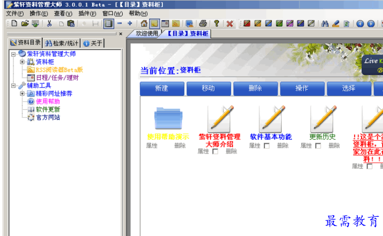Click the printer icon

(x=203, y=24)
